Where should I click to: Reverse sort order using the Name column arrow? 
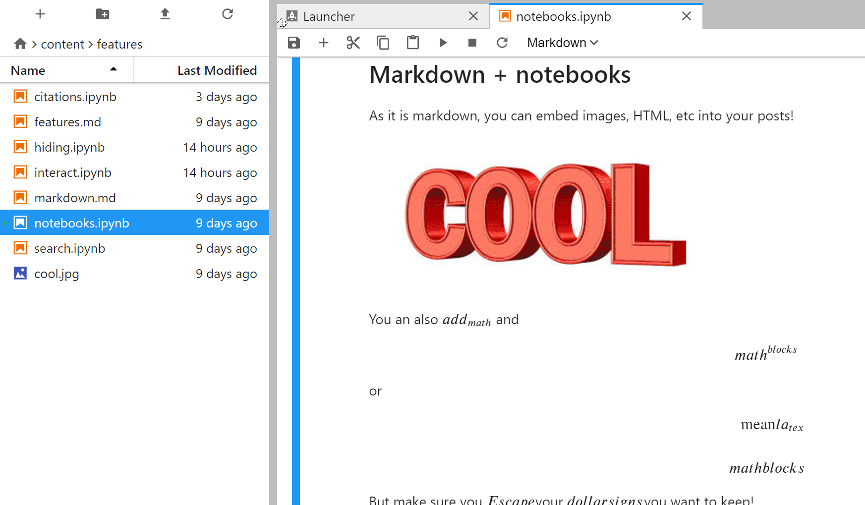pos(114,70)
